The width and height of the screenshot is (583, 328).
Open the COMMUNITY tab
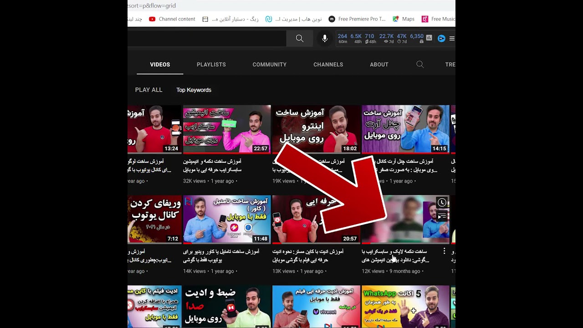click(269, 64)
